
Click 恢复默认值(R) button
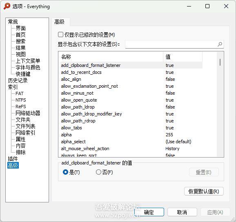[204, 191]
